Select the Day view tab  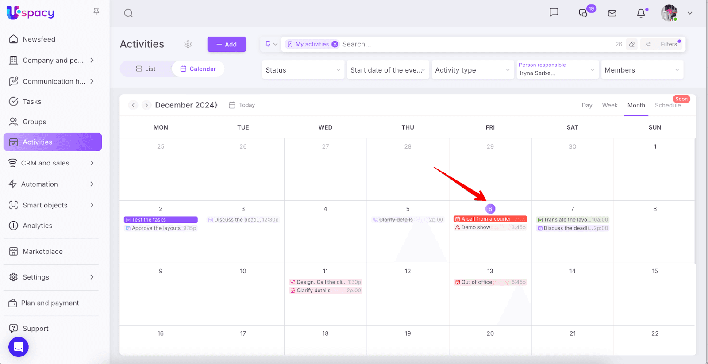[x=587, y=105]
